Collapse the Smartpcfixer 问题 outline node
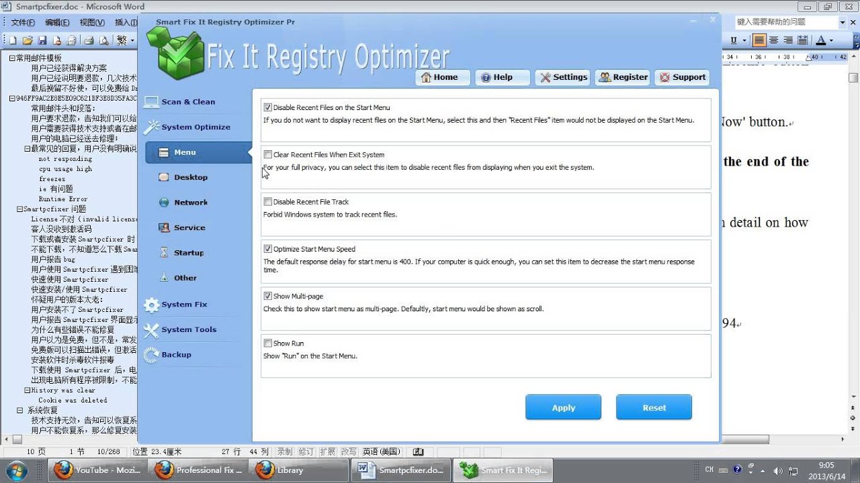The width and height of the screenshot is (860, 483). 19,209
